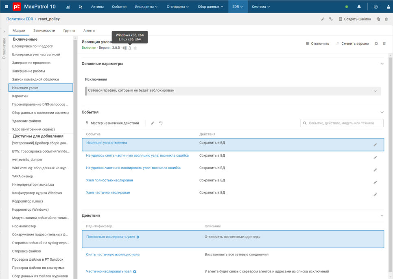Delete the module with trash icon

[x=384, y=44]
